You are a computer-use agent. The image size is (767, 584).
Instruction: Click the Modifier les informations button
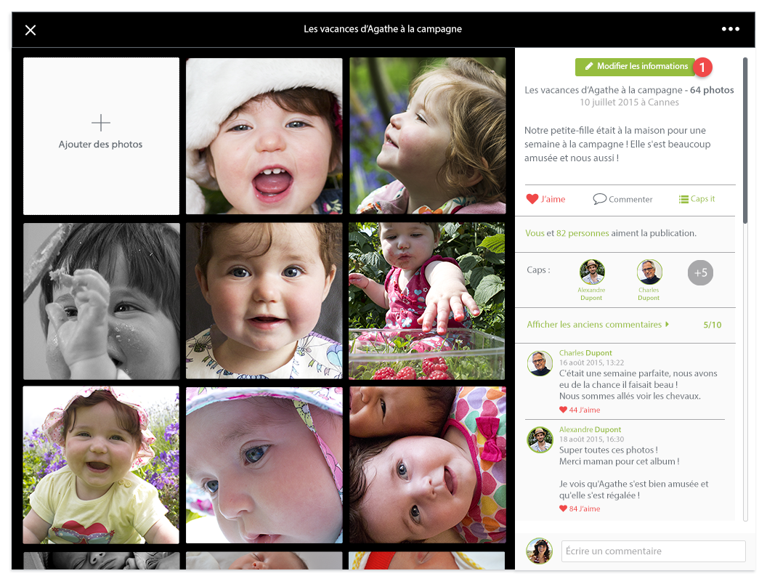(x=636, y=67)
